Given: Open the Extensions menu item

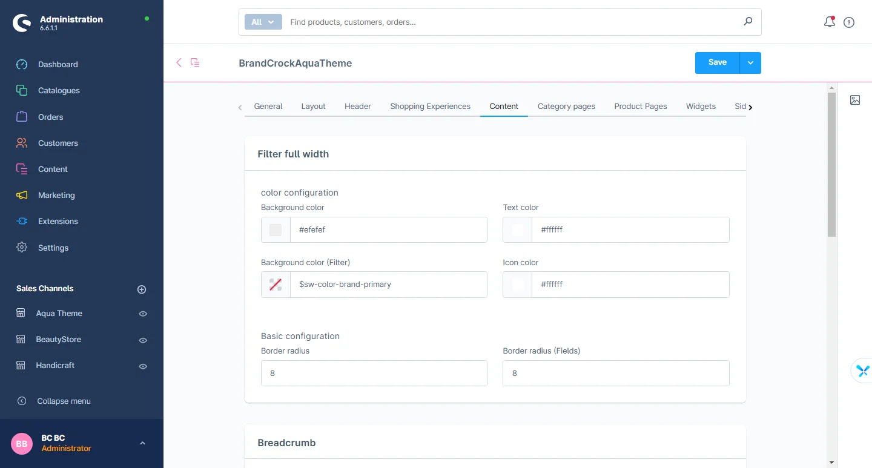Looking at the screenshot, I should [58, 221].
